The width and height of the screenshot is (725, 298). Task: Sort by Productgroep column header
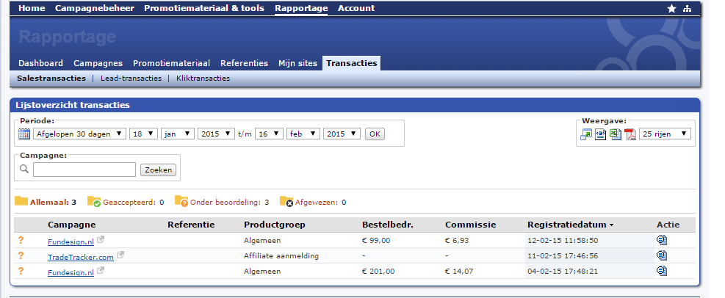[x=275, y=225]
